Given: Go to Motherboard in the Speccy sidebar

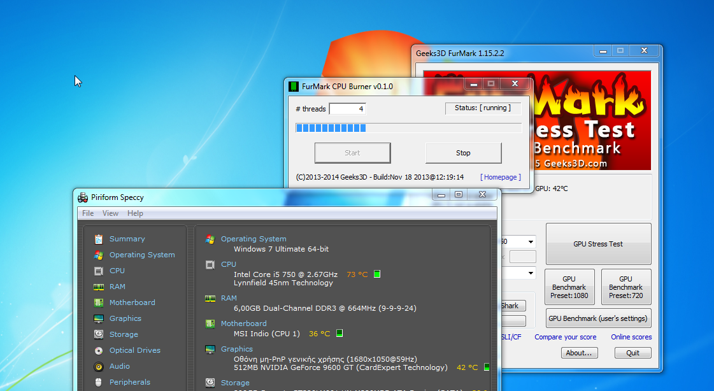Looking at the screenshot, I should point(132,302).
